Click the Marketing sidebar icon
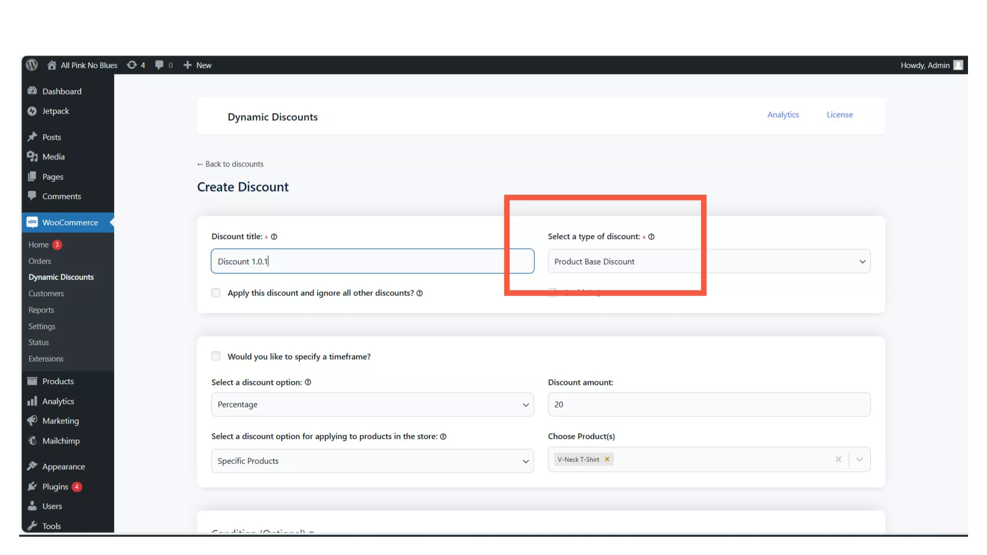 (32, 420)
